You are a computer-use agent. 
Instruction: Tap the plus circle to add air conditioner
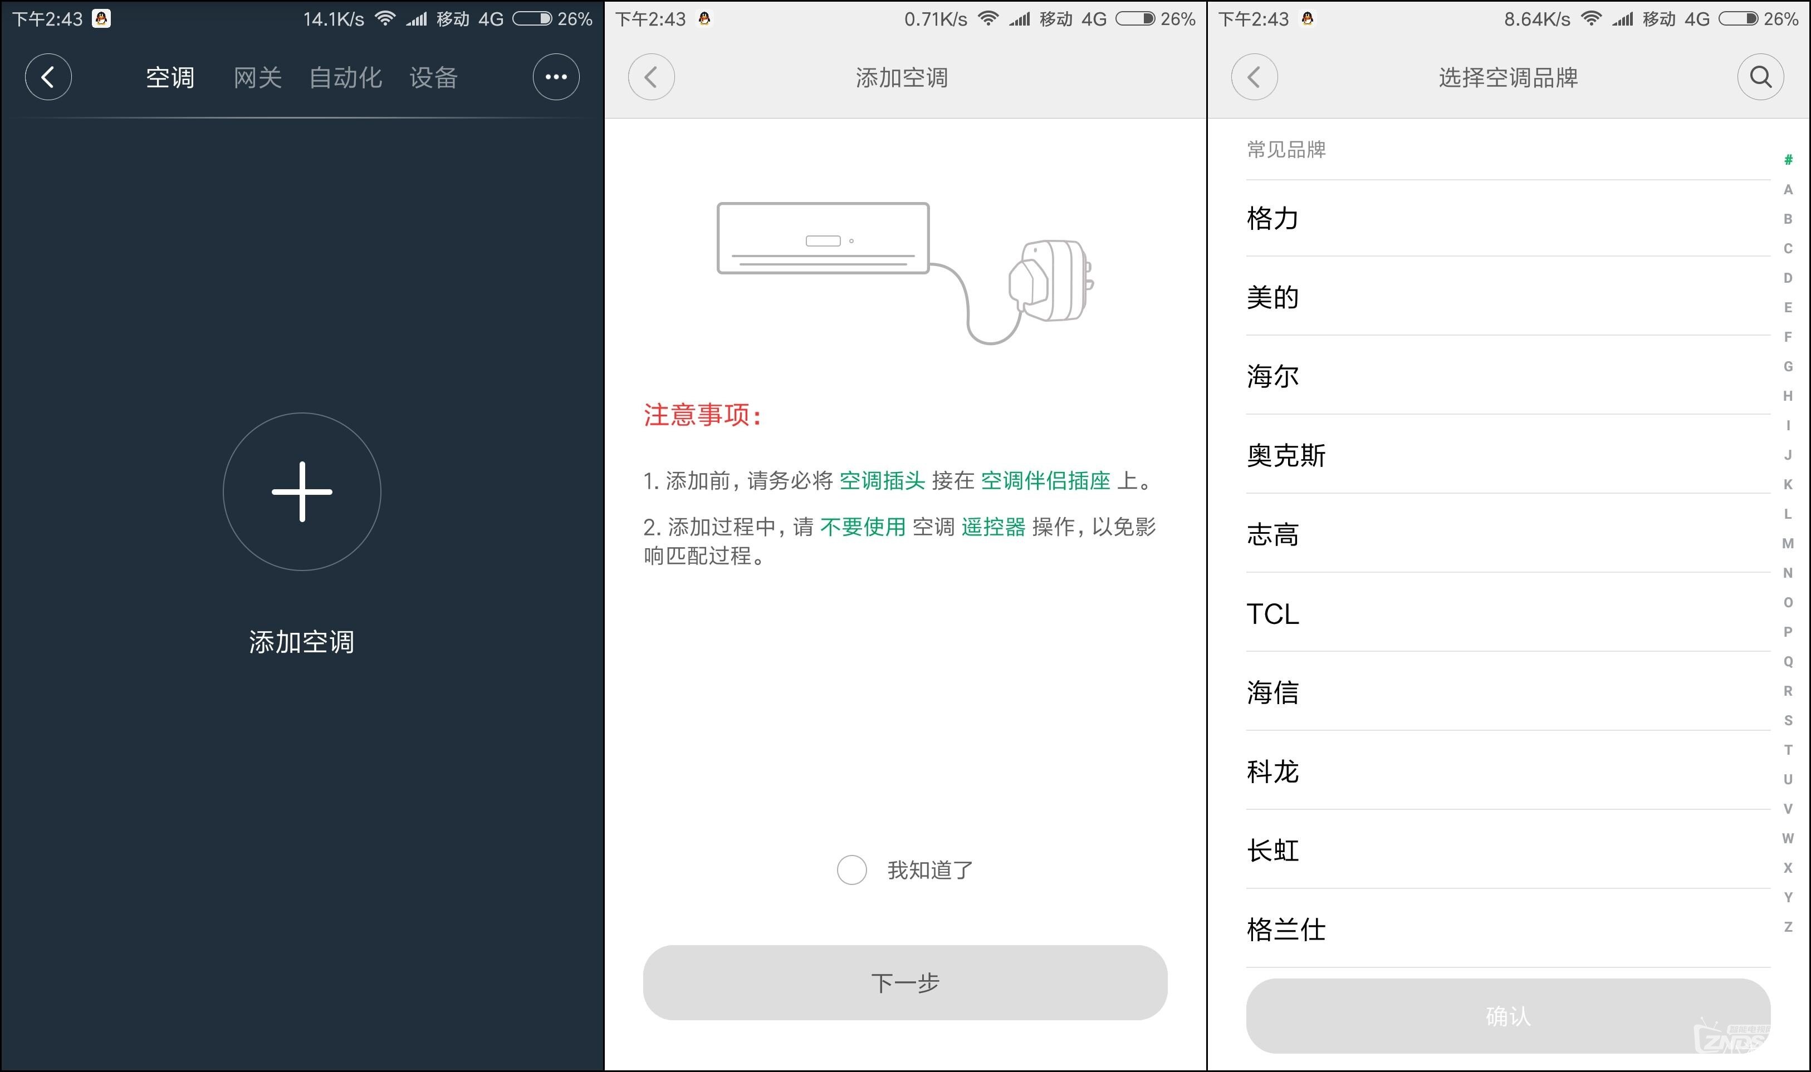301,491
